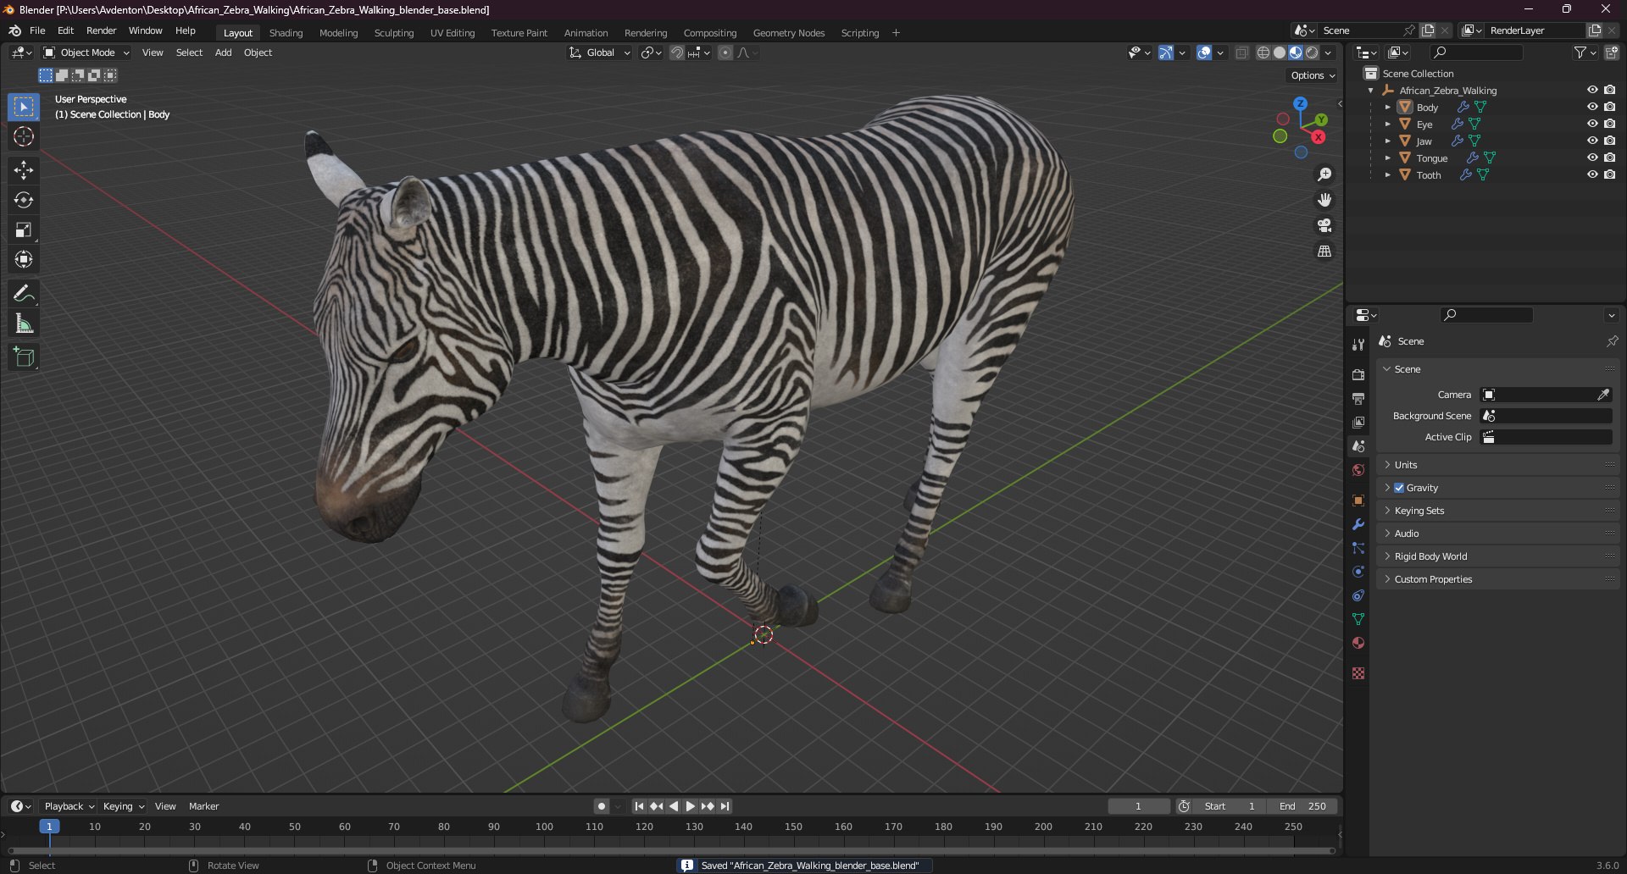Screen dimensions: 1627x874
Task: Jump to the last frame
Action: point(725,806)
